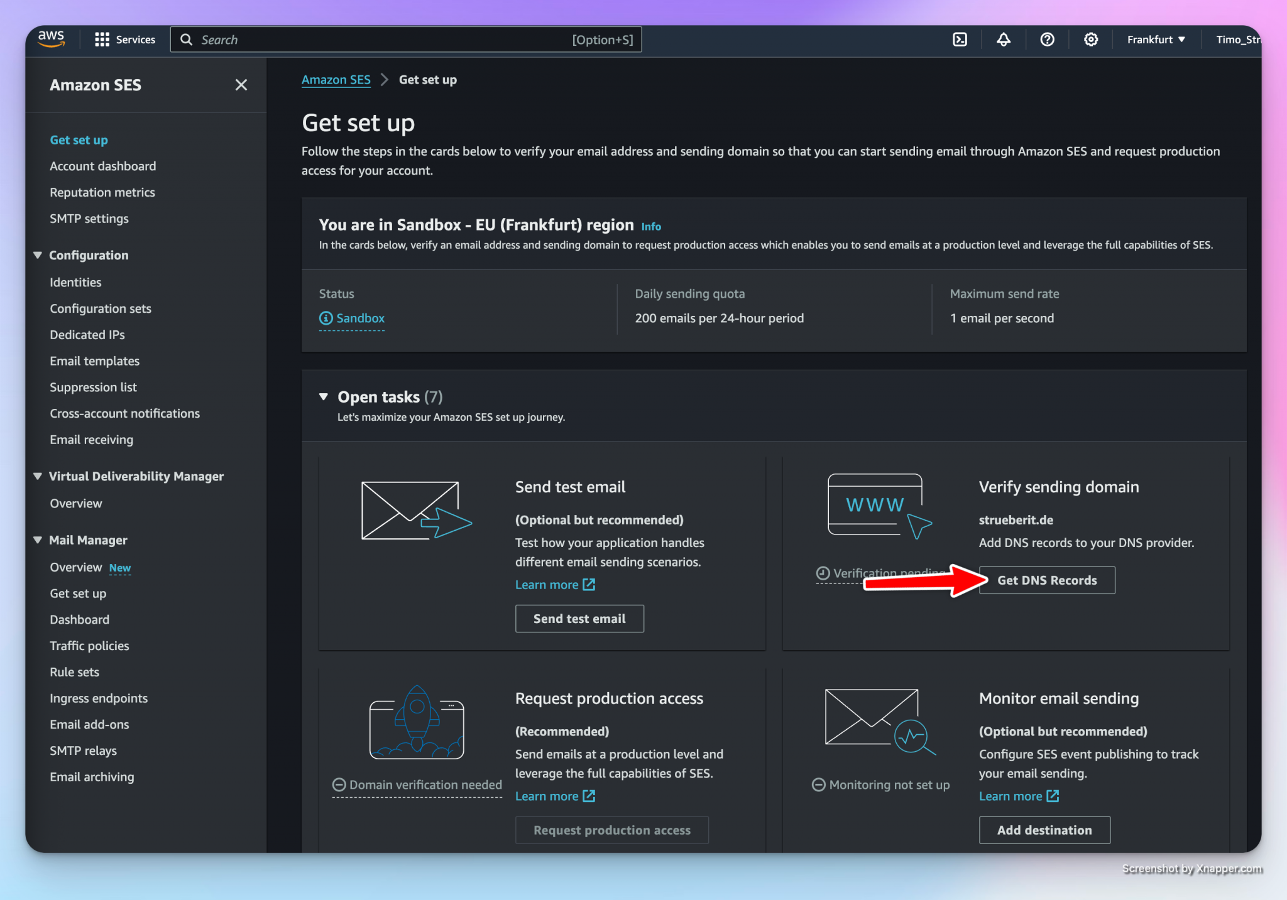Close the Amazon SES sidebar panel

(241, 85)
